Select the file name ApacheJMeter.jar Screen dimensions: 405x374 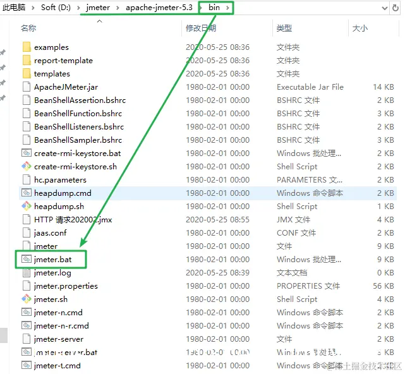pos(66,87)
